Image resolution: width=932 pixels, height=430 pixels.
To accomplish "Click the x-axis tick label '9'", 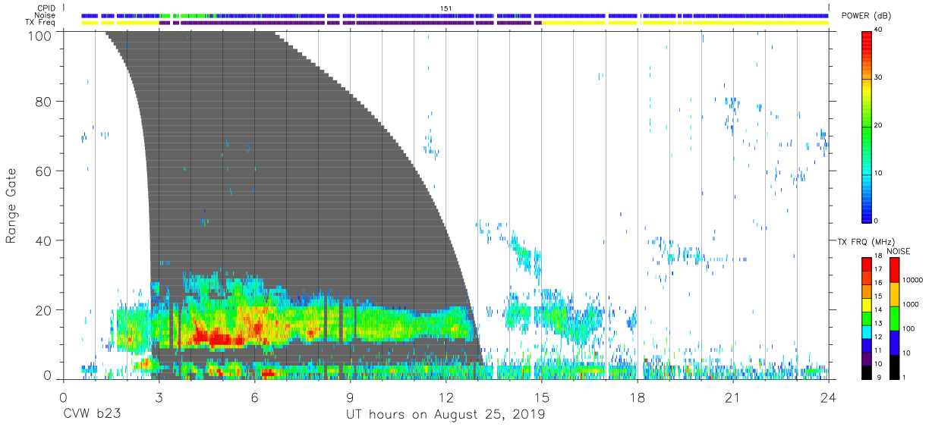I will [350, 397].
